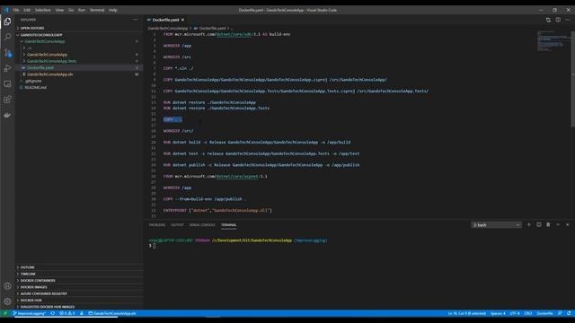Viewport: 575px width, 323px height.
Task: Create a new terminal with plus icon
Action: (x=529, y=225)
